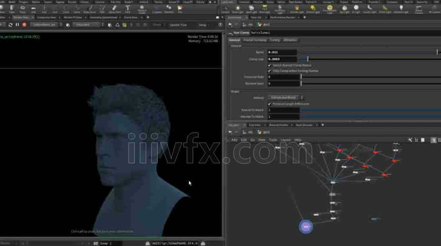Click the Crossover Rate value field
Image resolution: width=441 pixels, height=246 pixels.
[x=283, y=77]
